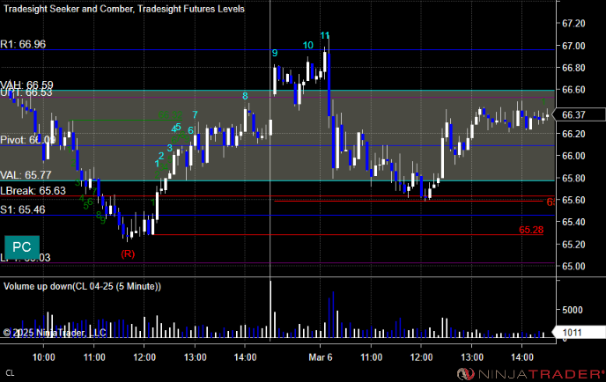Click the 66.60 price axis label
This screenshot has width=606, height=382.
tap(573, 90)
